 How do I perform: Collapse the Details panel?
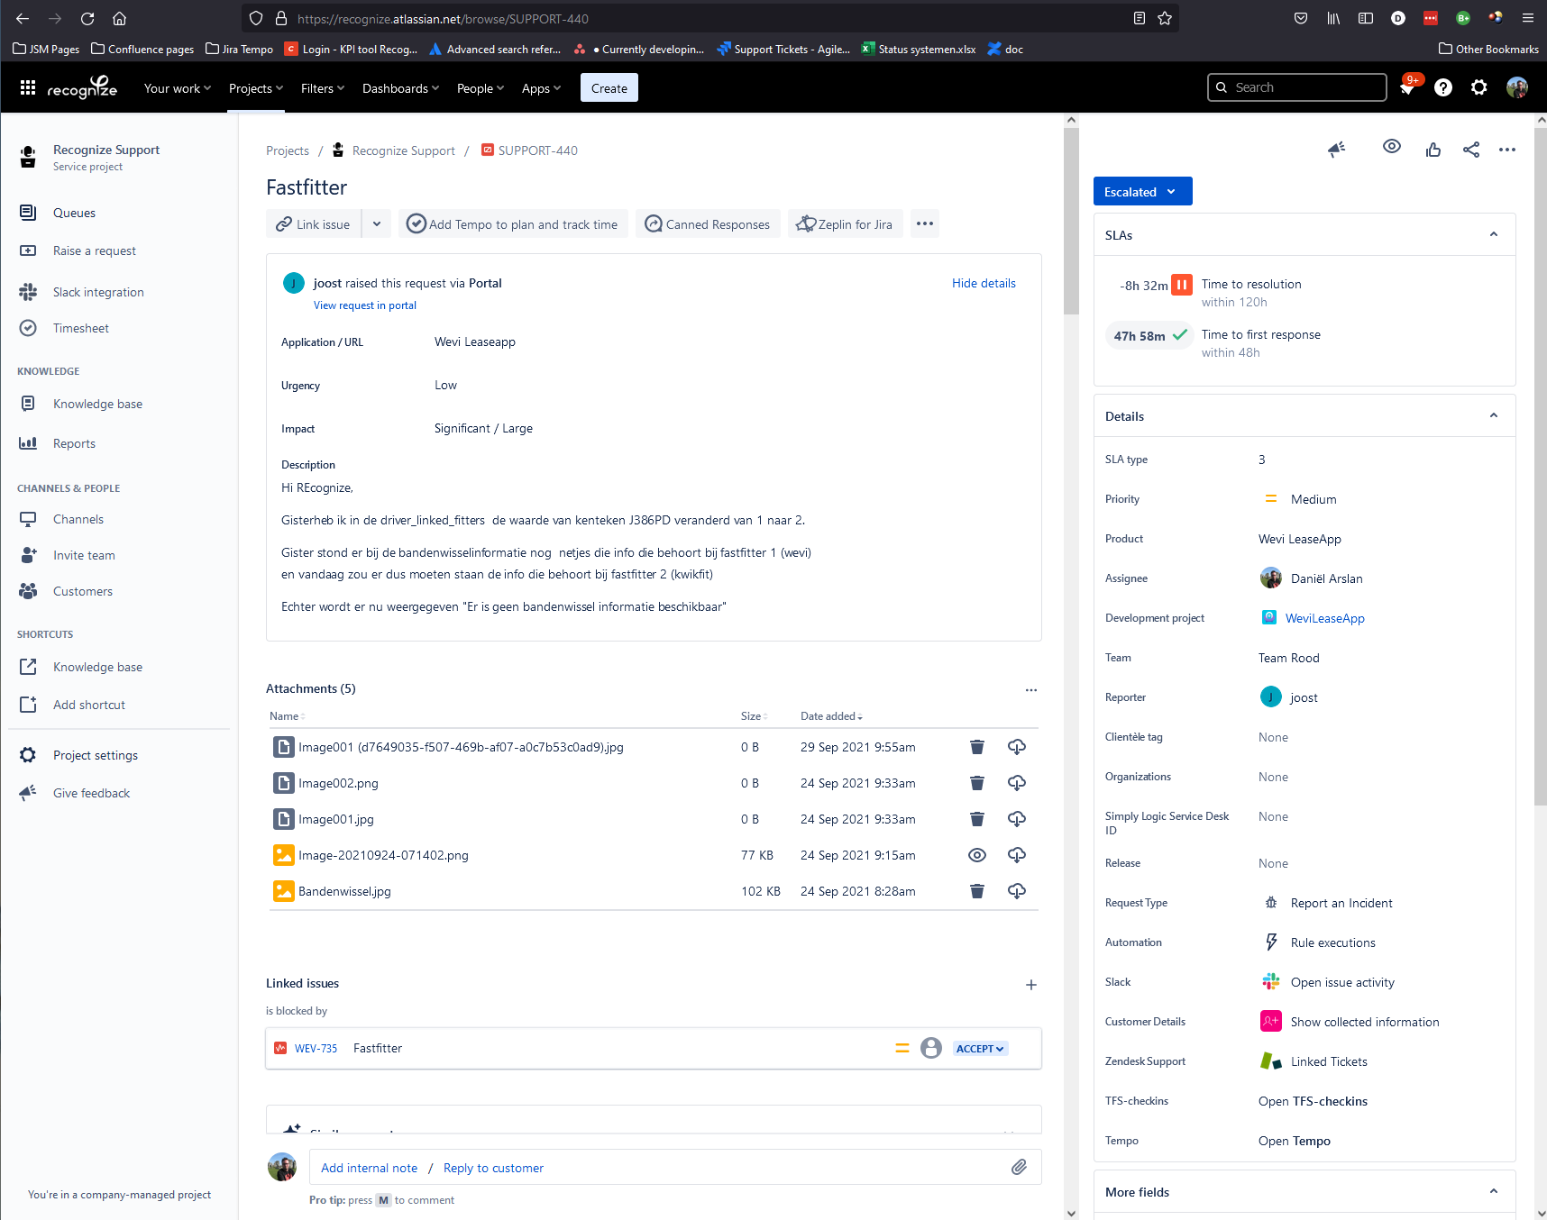point(1494,415)
